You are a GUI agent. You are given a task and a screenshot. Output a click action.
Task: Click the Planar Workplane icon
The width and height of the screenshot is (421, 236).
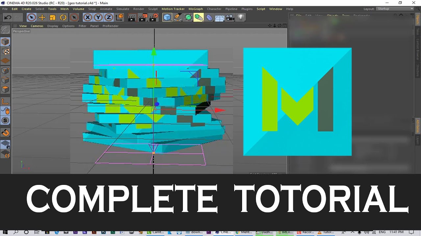pyautogui.click(x=5, y=154)
